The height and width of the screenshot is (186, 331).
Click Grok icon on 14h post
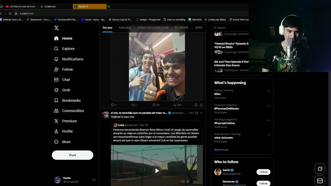pos(196,113)
